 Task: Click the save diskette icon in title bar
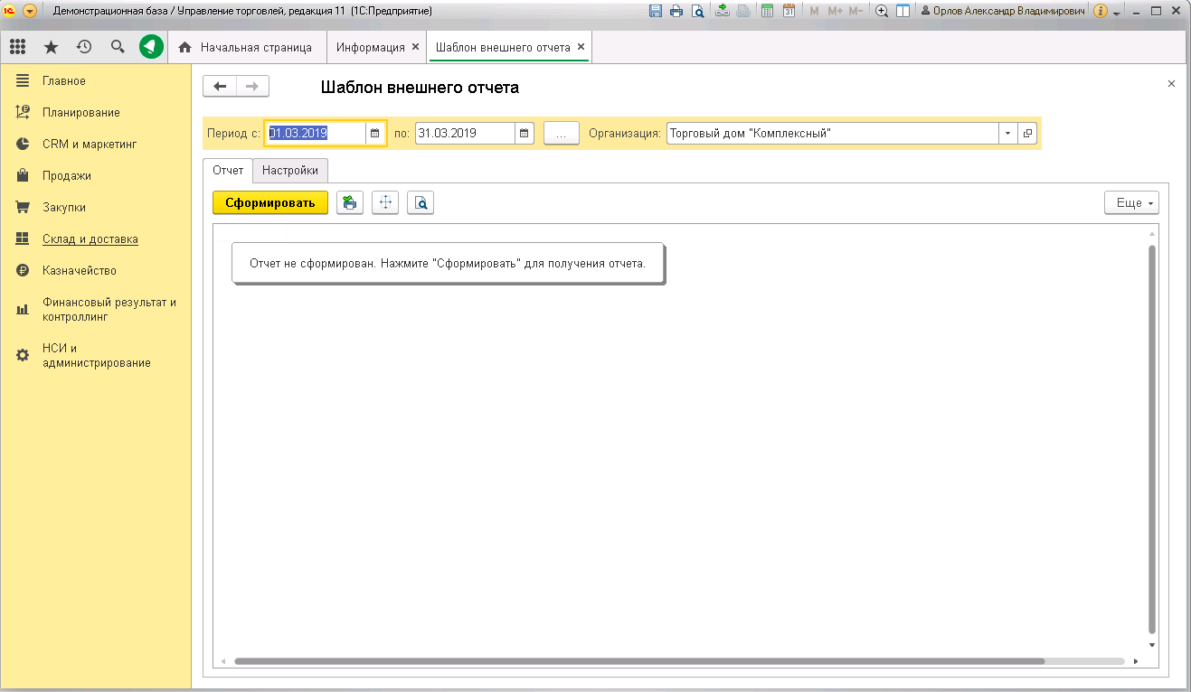pos(656,11)
